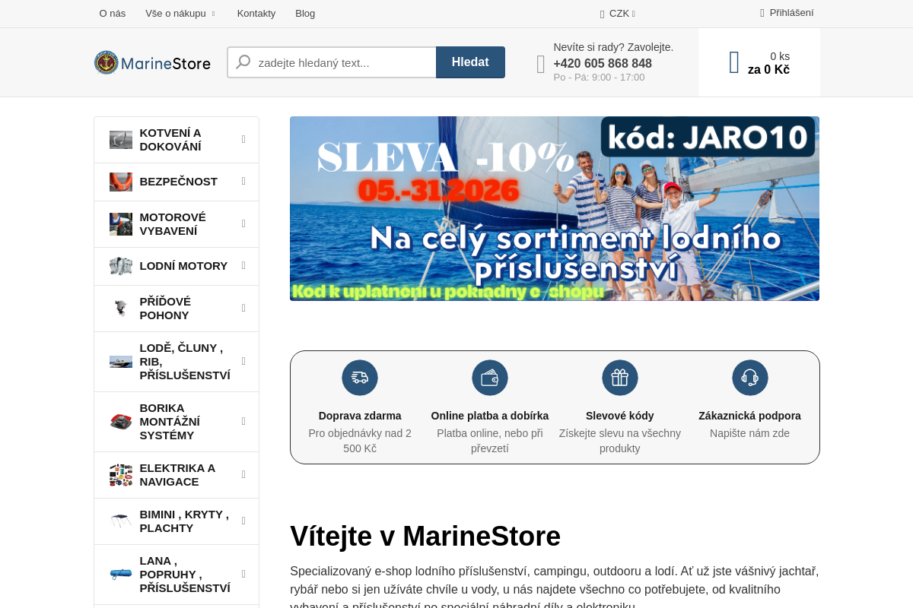Expand Bezpečnost submenu arrow
The height and width of the screenshot is (608, 913).
pyautogui.click(x=243, y=181)
